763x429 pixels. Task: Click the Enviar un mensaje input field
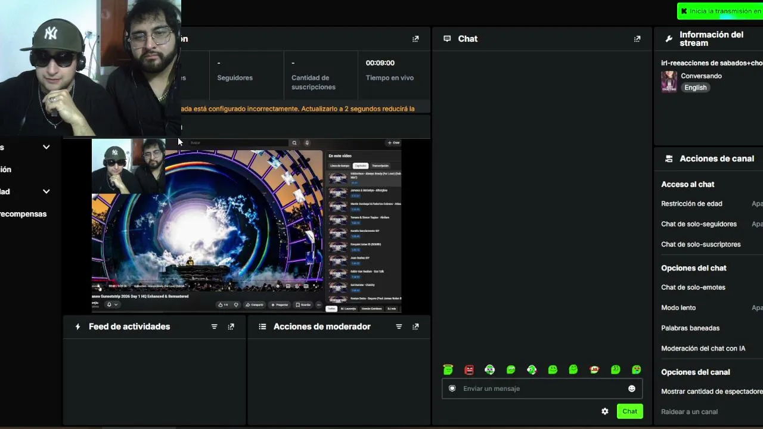pyautogui.click(x=542, y=388)
